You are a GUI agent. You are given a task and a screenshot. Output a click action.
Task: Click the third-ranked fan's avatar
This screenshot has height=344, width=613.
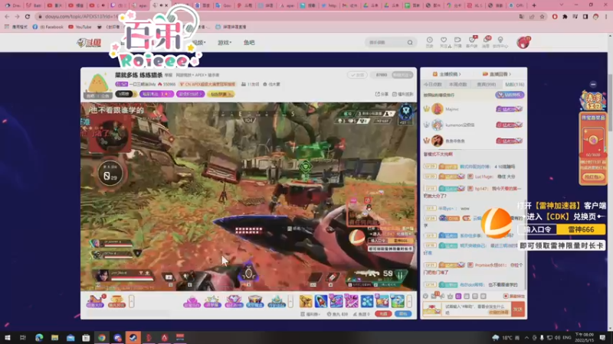[x=437, y=141]
